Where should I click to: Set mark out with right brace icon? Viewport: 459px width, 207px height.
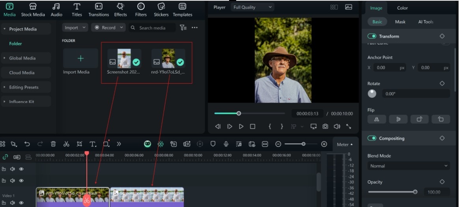282,127
